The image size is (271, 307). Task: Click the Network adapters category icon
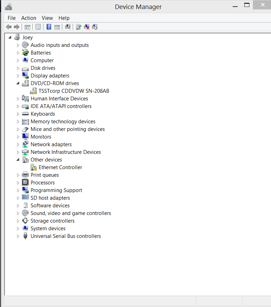(25, 144)
